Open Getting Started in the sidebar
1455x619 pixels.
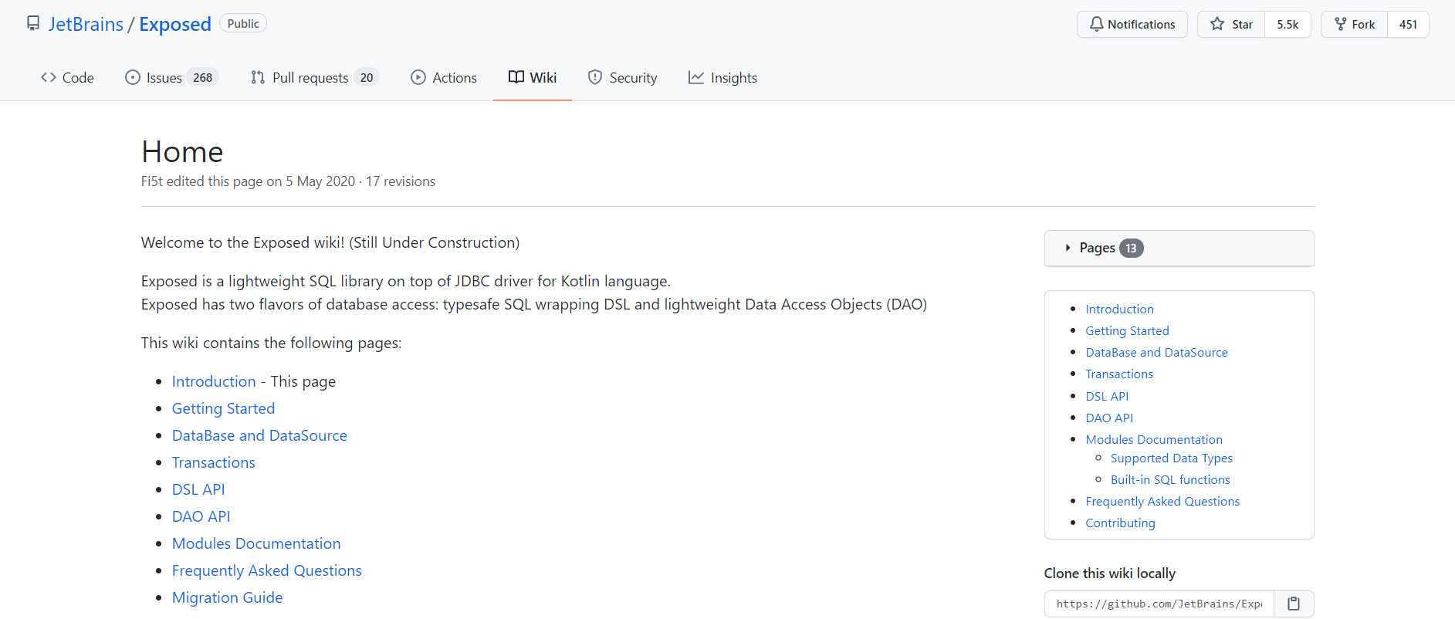tap(1127, 330)
